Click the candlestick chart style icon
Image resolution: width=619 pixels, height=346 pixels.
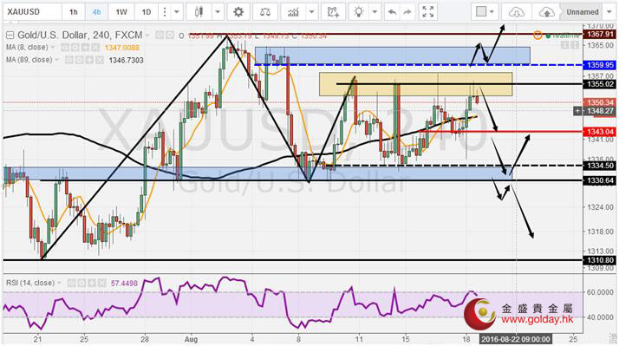tap(199, 12)
